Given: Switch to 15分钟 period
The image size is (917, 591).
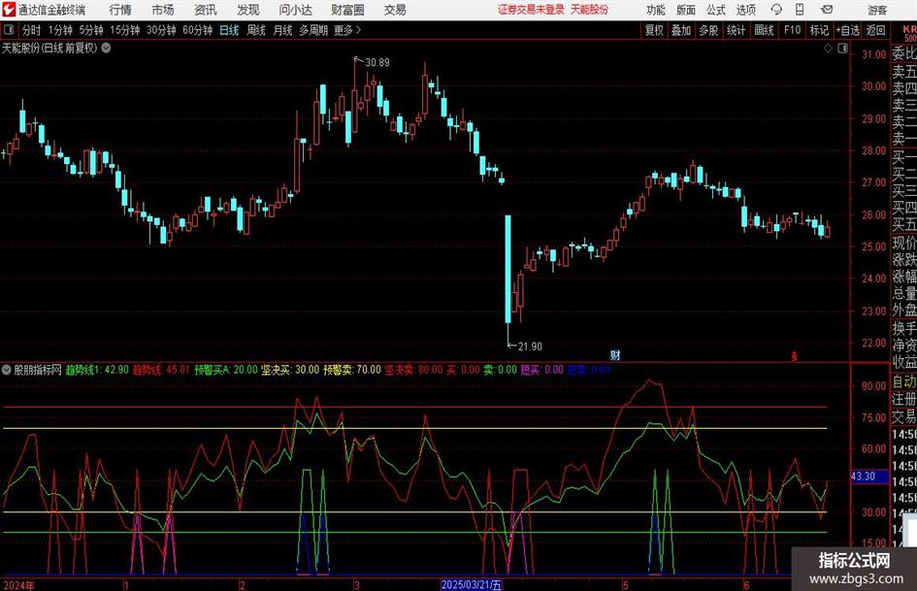Looking at the screenshot, I should [124, 30].
